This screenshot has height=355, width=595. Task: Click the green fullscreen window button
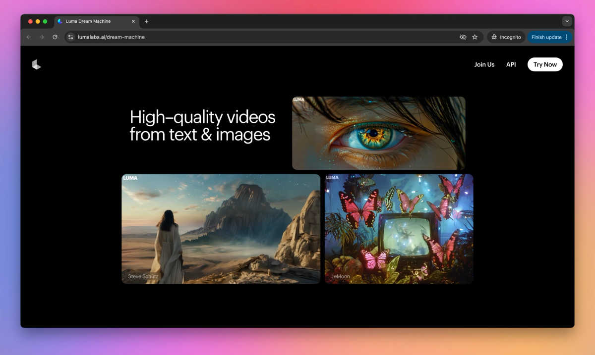pyautogui.click(x=45, y=21)
